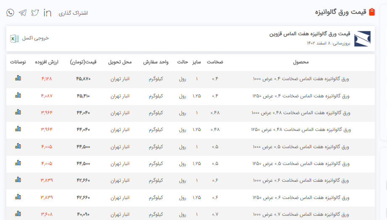Share page via WhatsApp icon

pyautogui.click(x=10, y=13)
